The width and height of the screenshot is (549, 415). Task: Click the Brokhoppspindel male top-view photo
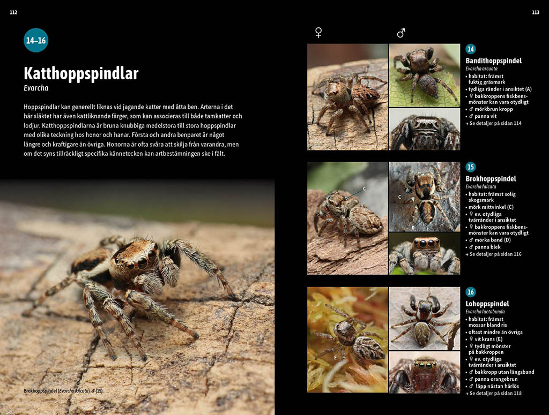(425, 197)
